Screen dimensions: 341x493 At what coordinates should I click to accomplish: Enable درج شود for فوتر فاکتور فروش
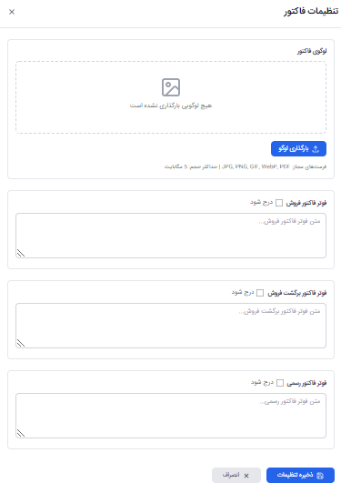[x=279, y=203]
